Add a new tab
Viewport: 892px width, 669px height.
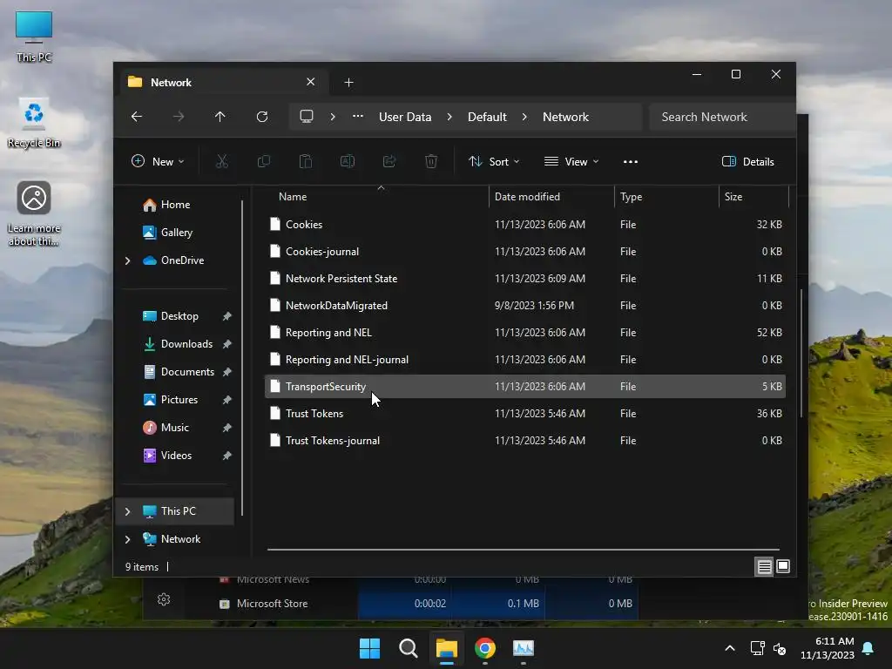click(348, 83)
